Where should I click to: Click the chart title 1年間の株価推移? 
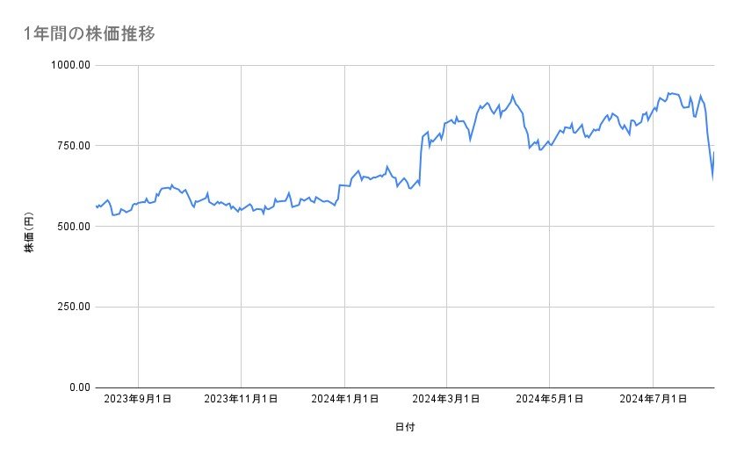(90, 34)
